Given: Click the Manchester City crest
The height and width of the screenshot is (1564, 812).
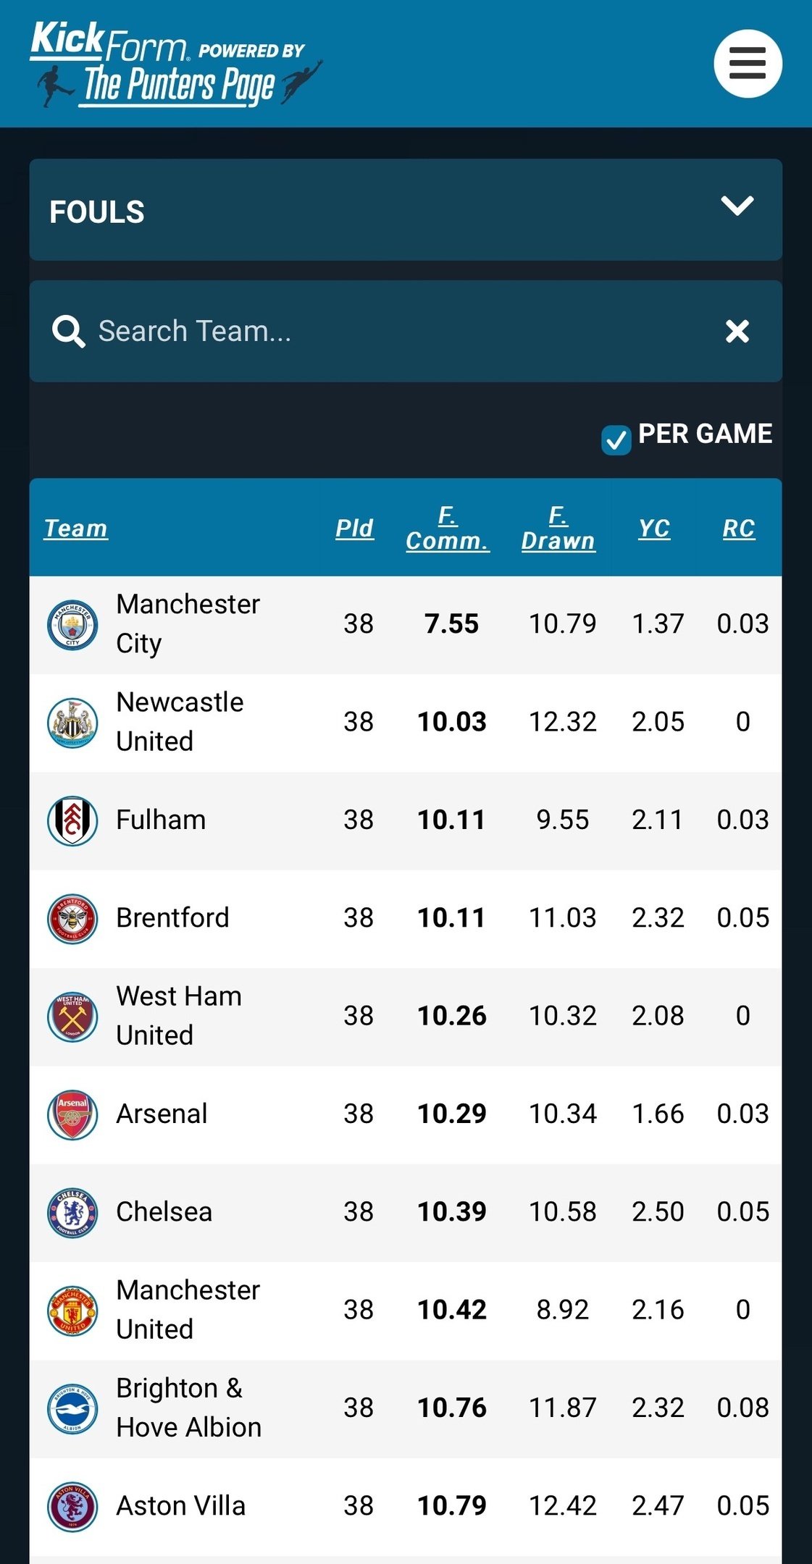Looking at the screenshot, I should coord(72,624).
